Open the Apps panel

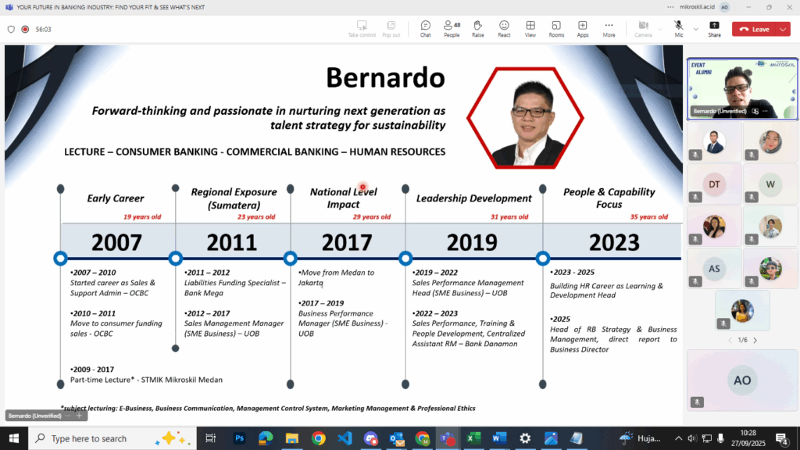coord(583,29)
